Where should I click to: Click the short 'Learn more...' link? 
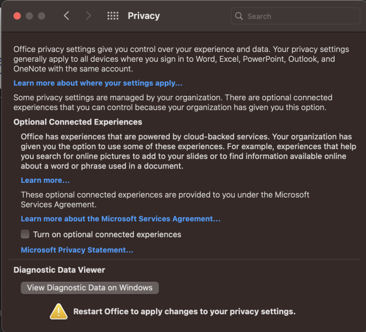tap(45, 180)
